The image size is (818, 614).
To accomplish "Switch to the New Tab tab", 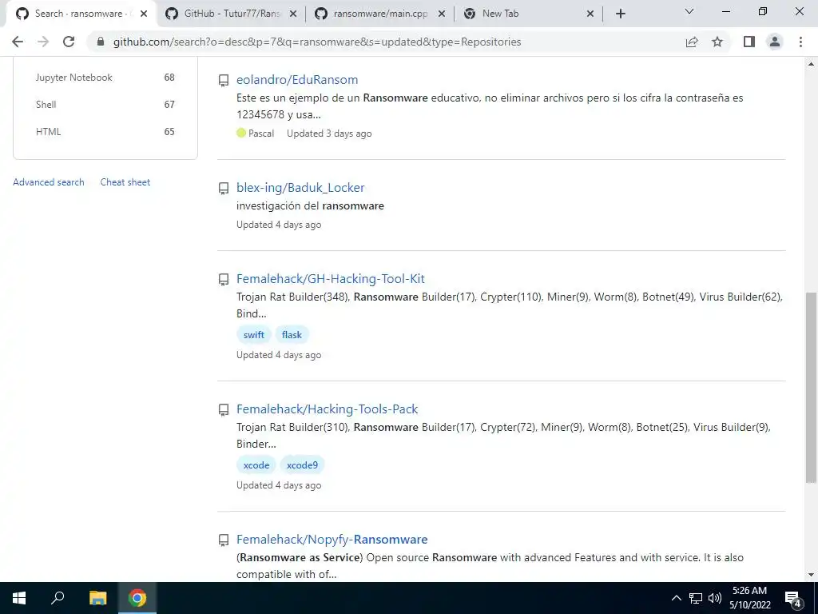I will click(529, 14).
